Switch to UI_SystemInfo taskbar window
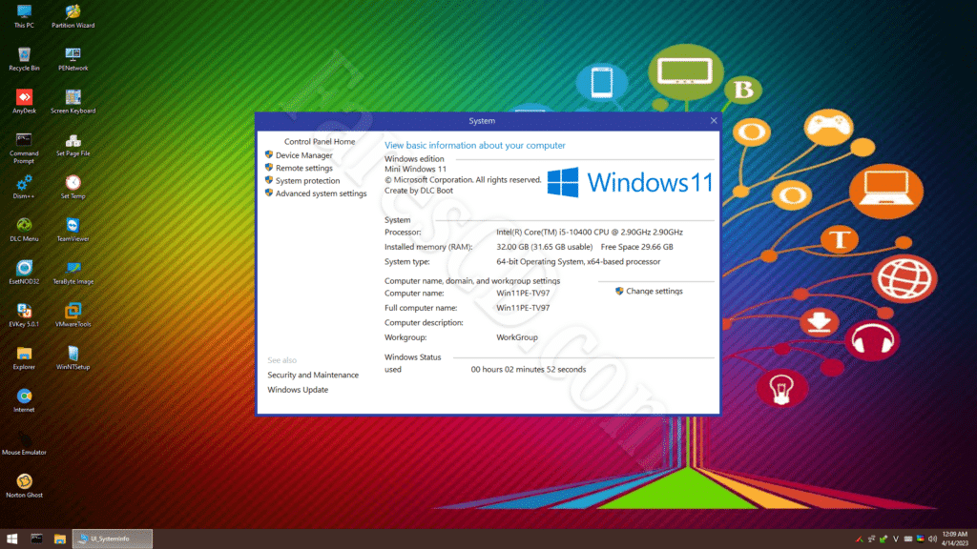The image size is (977, 549). coord(113,539)
